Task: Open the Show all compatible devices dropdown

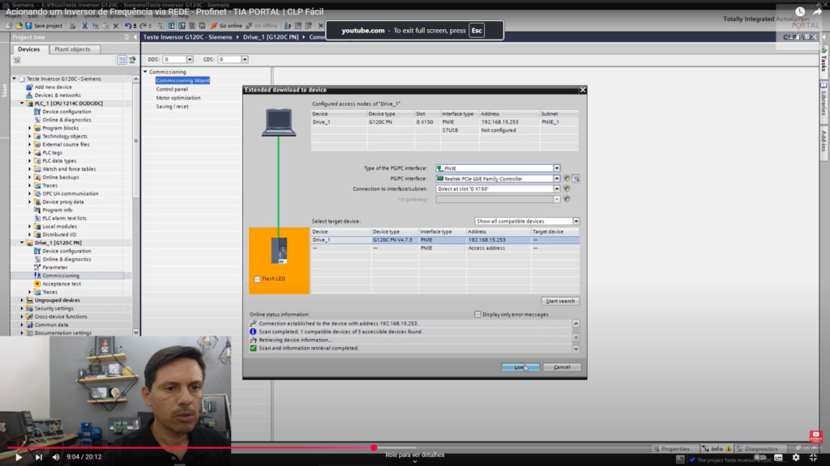Action: (x=576, y=222)
